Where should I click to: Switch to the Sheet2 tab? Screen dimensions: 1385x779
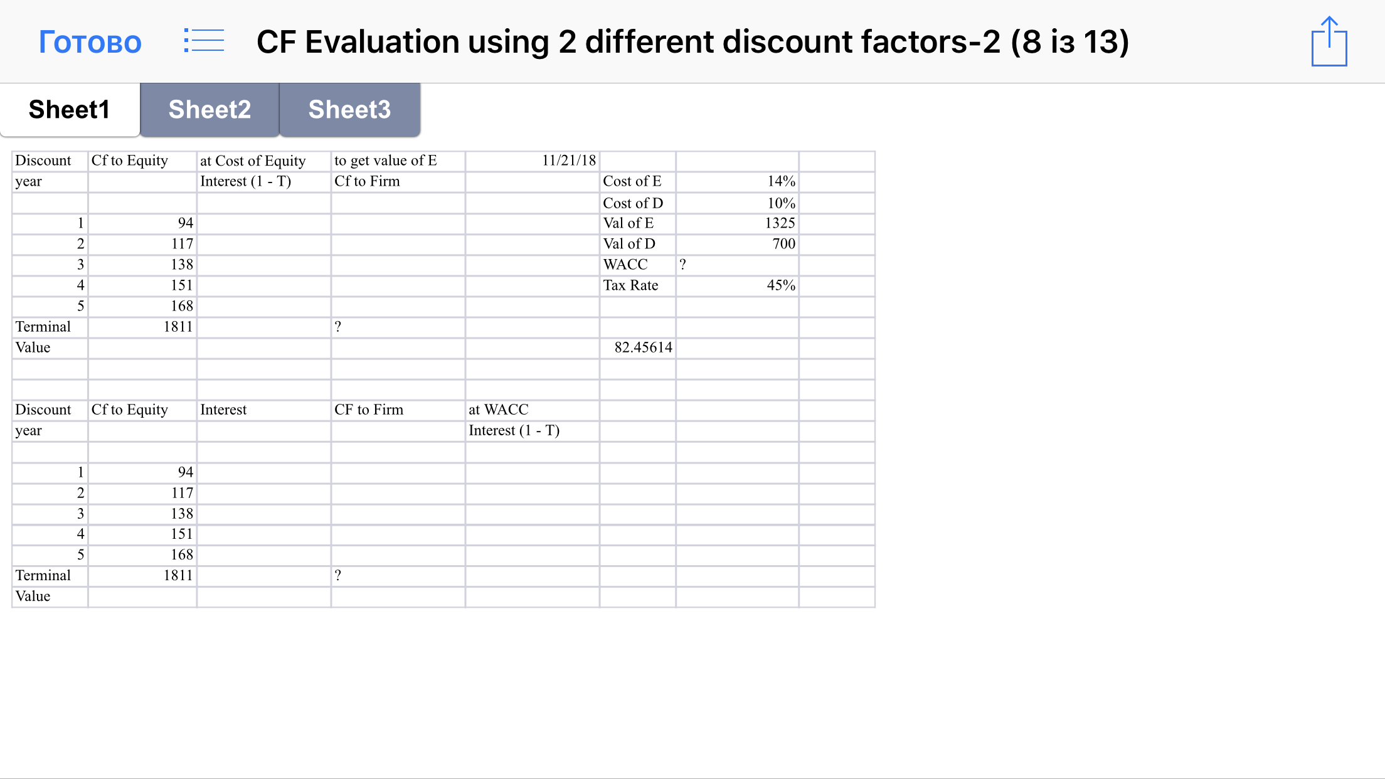tap(210, 110)
